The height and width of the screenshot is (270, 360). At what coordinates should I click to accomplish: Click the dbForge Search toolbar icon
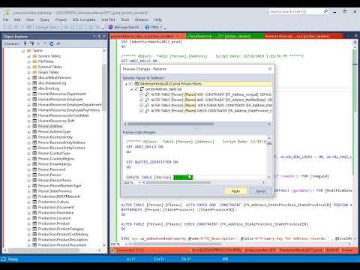(x=110, y=27)
